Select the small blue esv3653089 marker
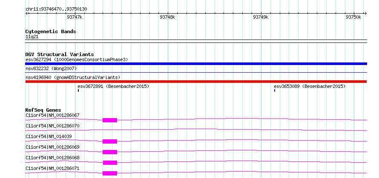Image resolution: width=379 pixels, height=178 pixels. (275, 90)
